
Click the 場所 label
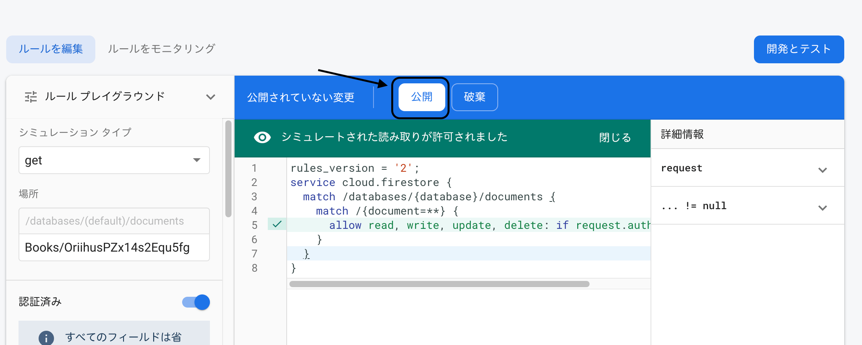(29, 194)
